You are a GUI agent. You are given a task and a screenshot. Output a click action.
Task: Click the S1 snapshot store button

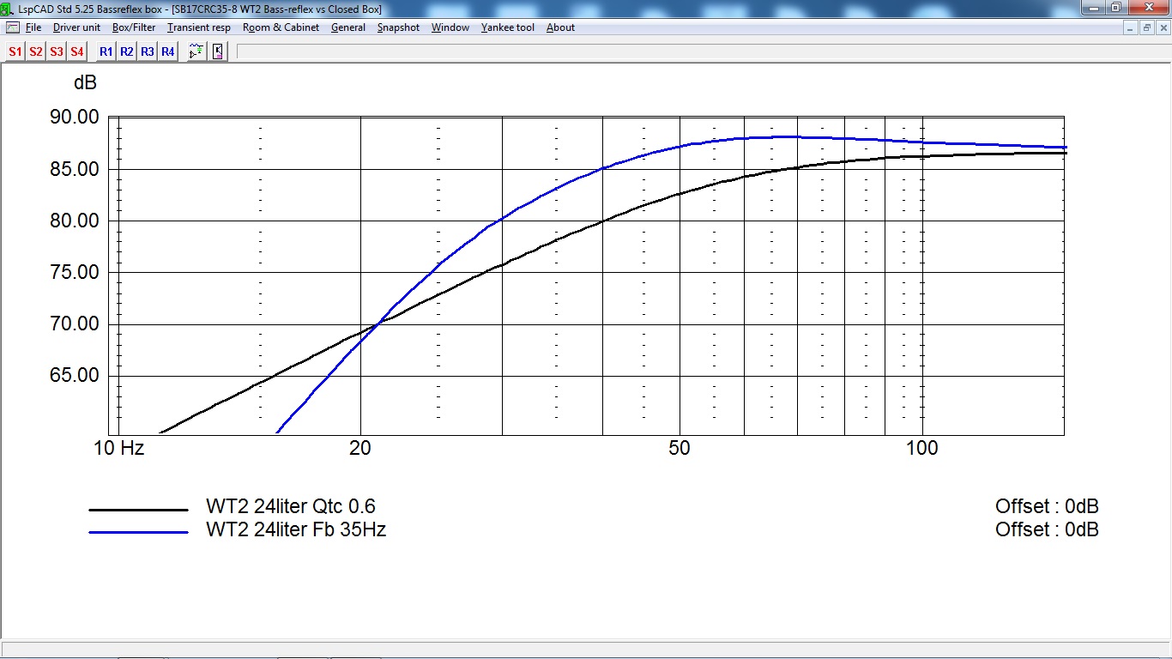coord(15,51)
